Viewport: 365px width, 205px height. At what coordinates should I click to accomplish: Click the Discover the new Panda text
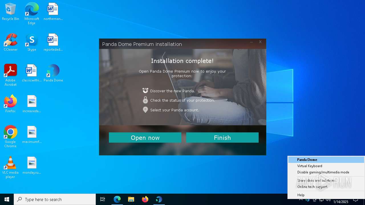pos(173,91)
